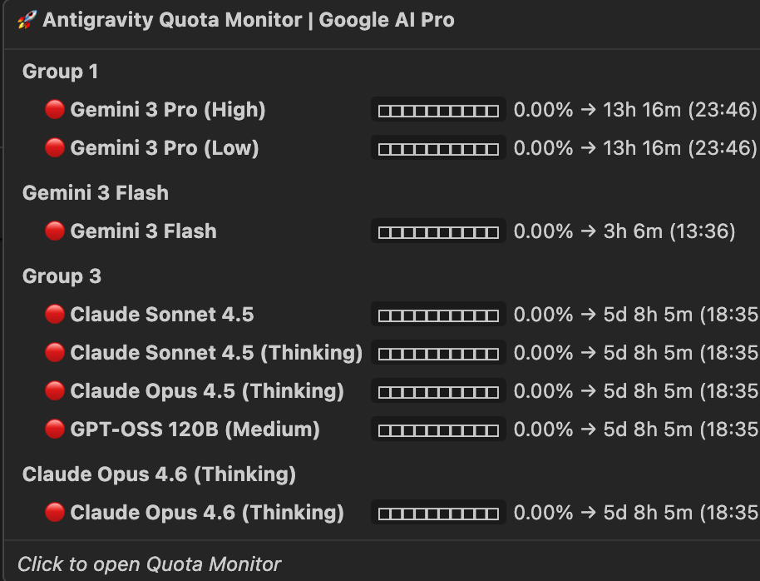760x581 pixels.
Task: Click the Group 3 section header
Action: point(62,276)
